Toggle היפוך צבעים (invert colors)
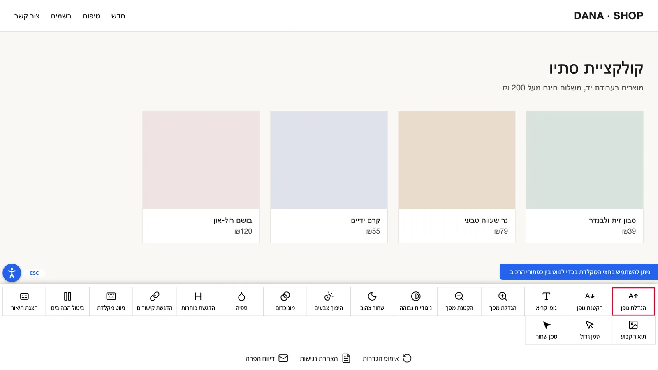 point(329,301)
